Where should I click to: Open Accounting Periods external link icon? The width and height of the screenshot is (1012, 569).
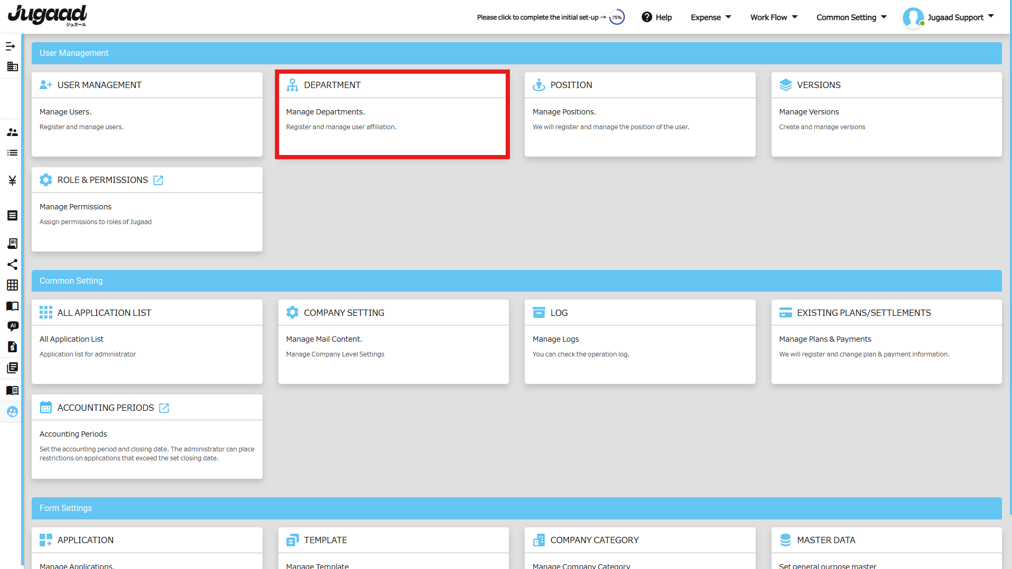point(164,408)
